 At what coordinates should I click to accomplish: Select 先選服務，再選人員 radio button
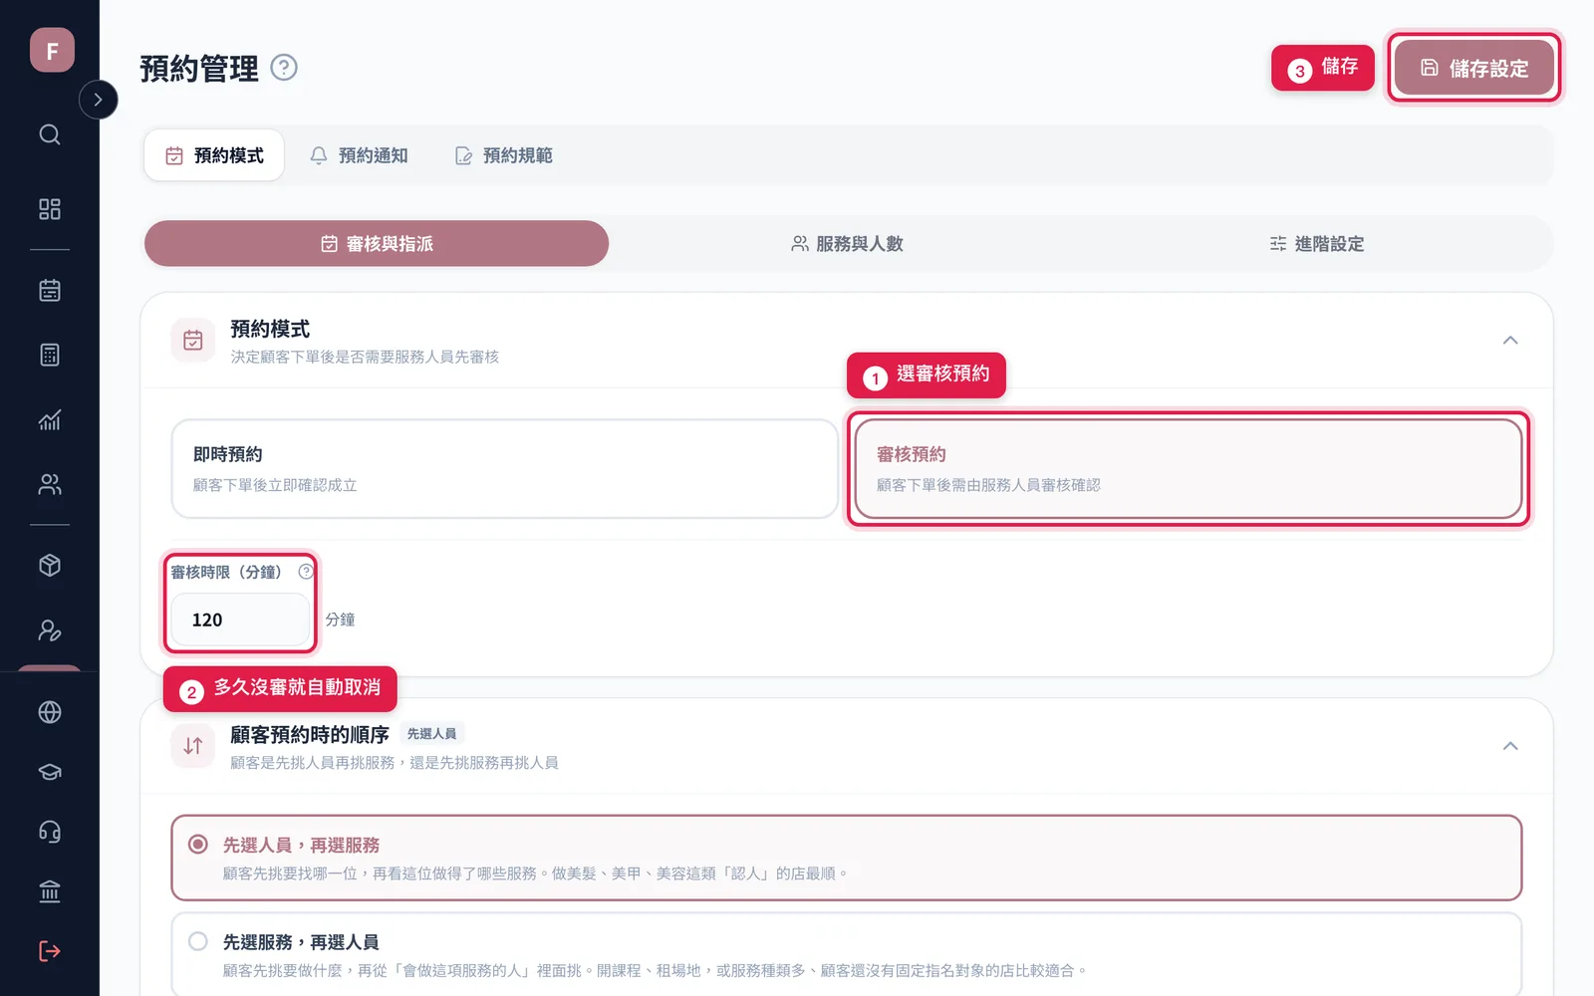[198, 941]
